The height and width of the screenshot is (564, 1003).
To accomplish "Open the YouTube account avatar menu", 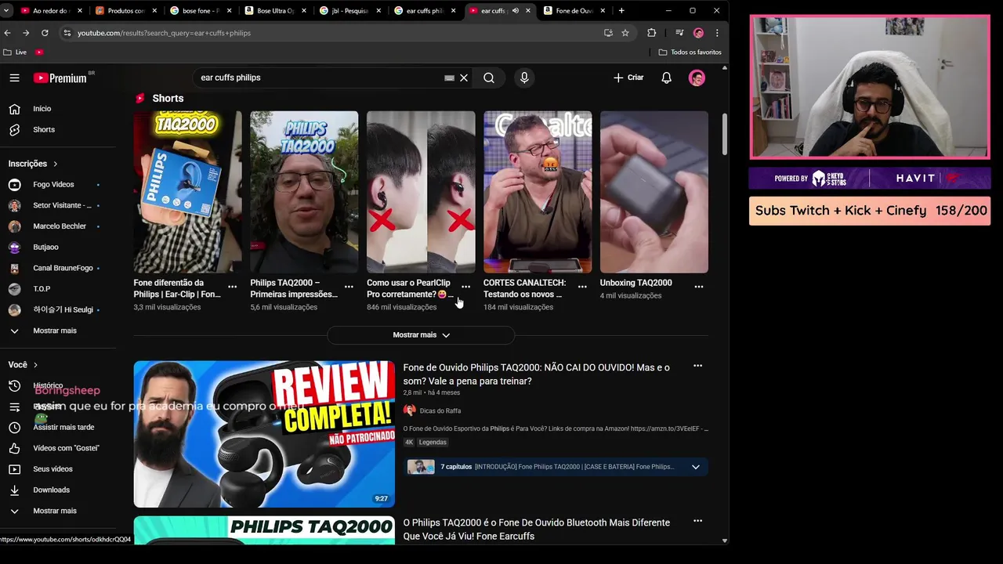I will coord(697,78).
